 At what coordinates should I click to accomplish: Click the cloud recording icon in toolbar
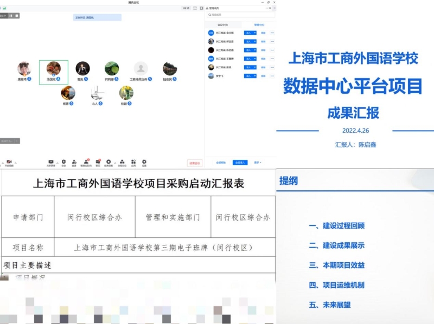tap(108, 161)
